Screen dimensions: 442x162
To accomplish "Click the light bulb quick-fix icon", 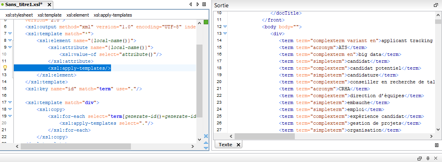I will [x=5, y=68].
